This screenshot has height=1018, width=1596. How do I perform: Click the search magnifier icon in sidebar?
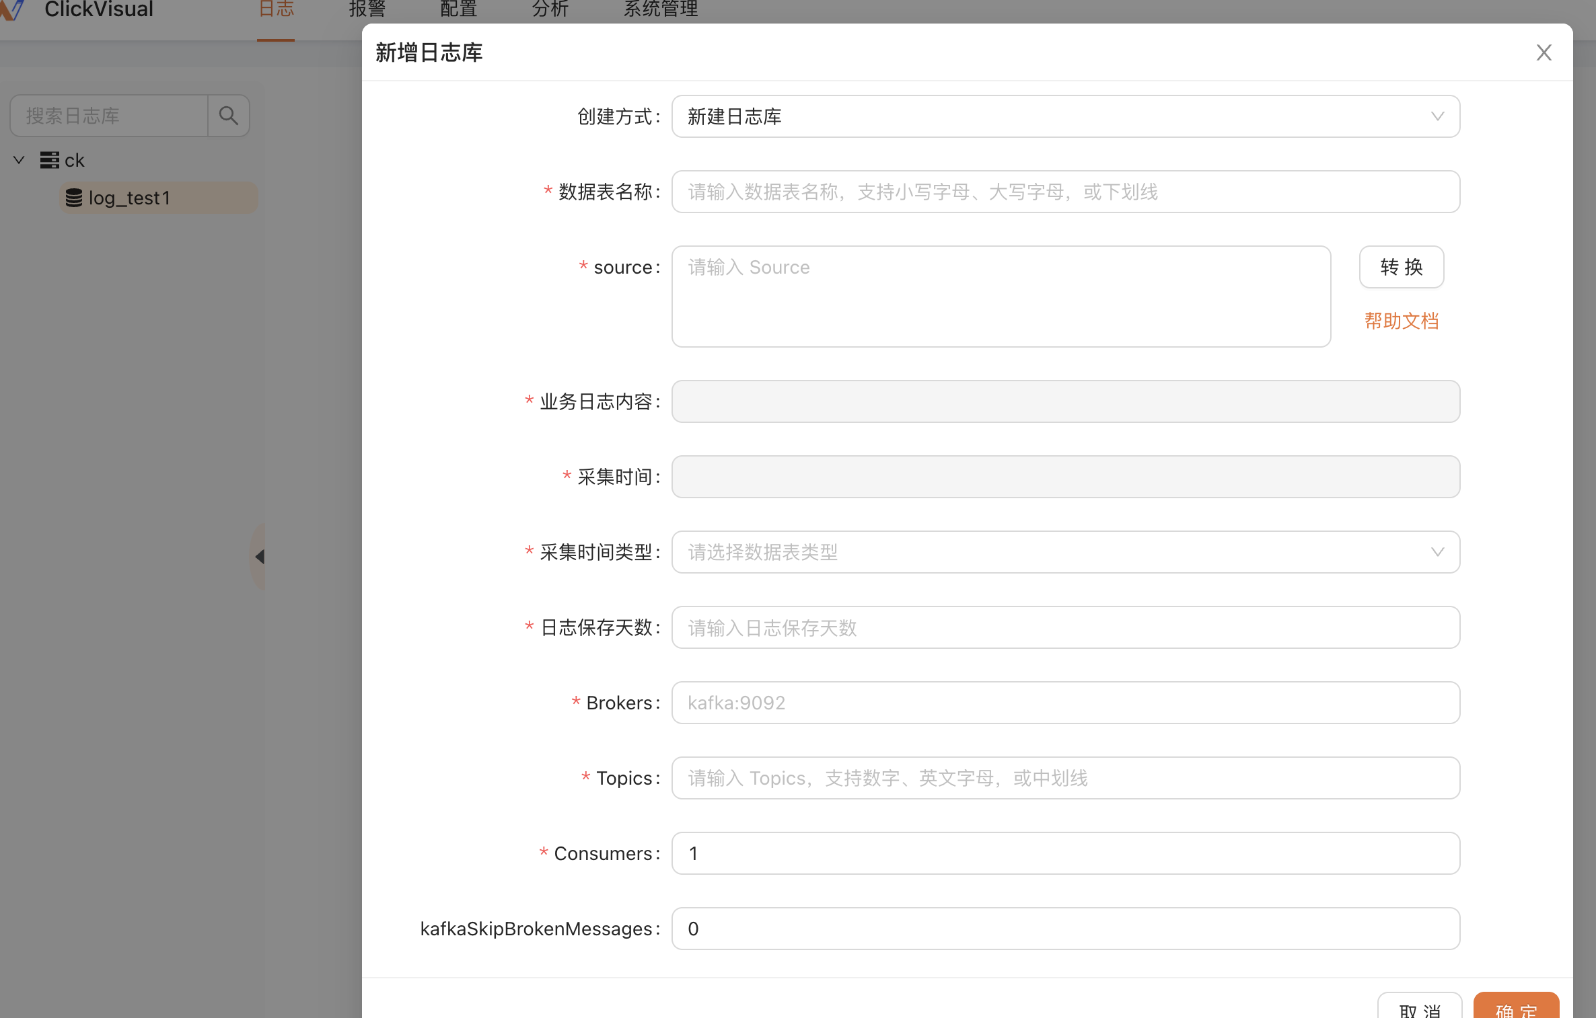[x=228, y=116]
